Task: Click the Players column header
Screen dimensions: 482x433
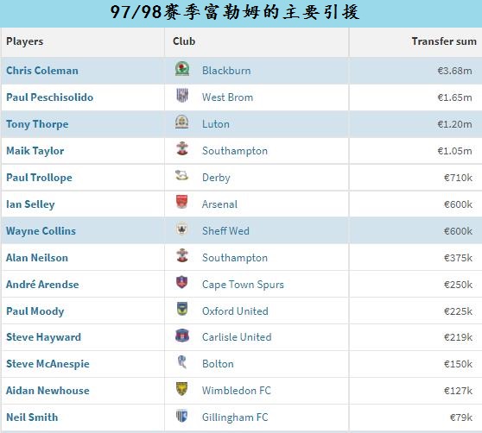Action: tap(24, 41)
